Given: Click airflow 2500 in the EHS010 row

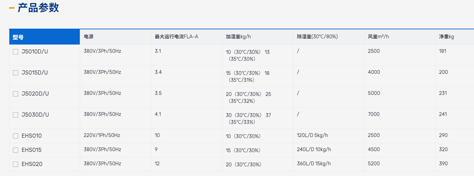Looking at the screenshot, I should coord(374,135).
